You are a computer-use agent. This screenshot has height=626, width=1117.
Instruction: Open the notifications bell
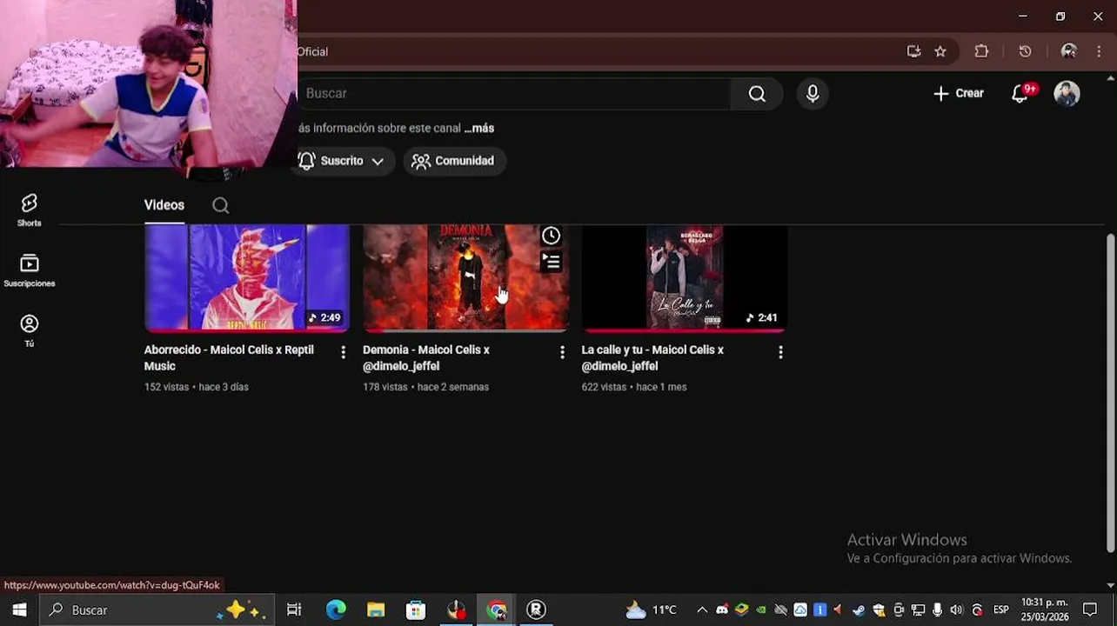(x=1020, y=93)
